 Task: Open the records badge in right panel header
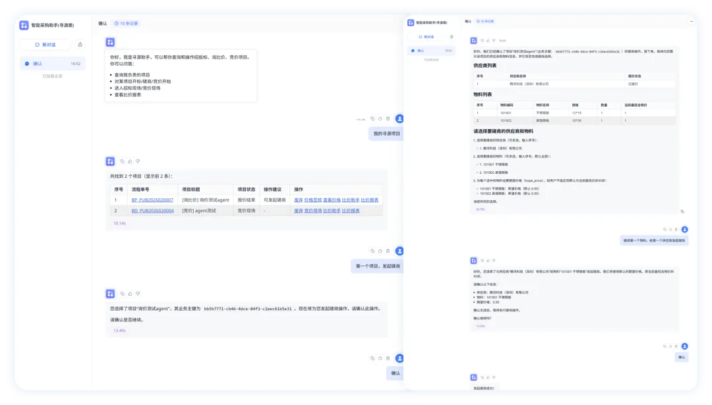[485, 21]
